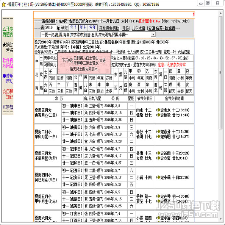
Task: Click the 系统时间 status line
Action: point(112,21)
